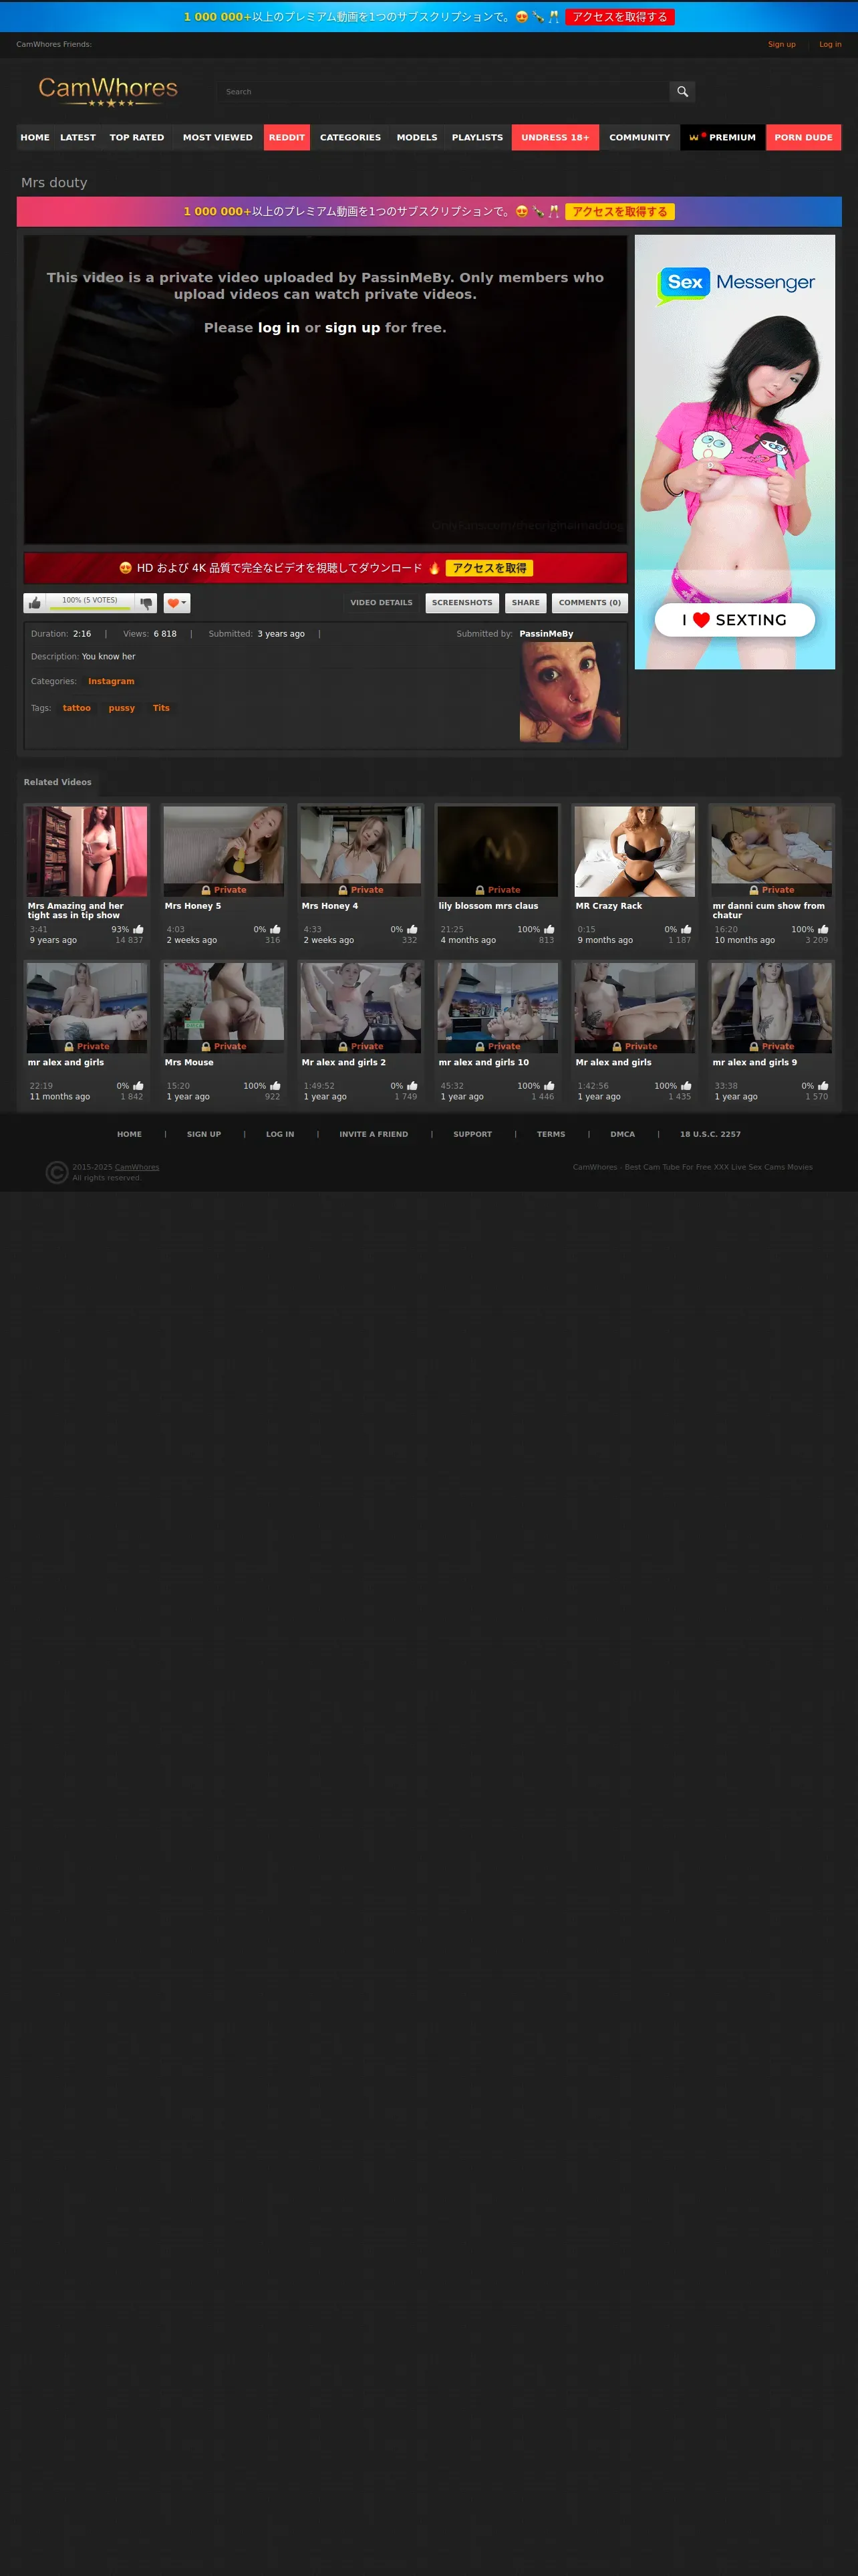The width and height of the screenshot is (858, 2576).
Task: Click the Sign up link in header
Action: pyautogui.click(x=782, y=44)
